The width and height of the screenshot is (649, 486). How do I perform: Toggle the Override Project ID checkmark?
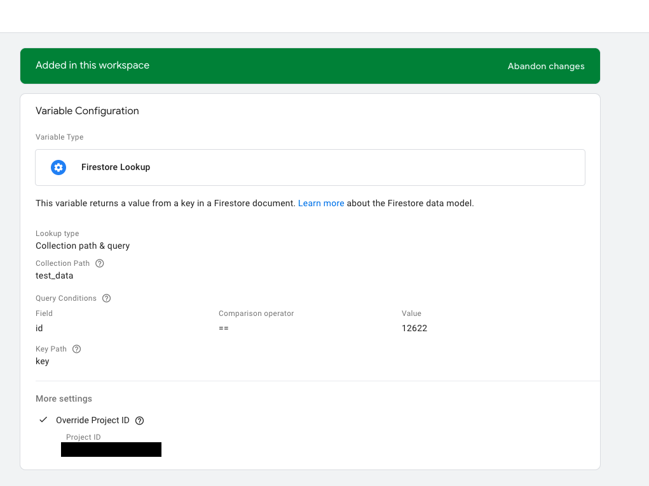pos(43,420)
